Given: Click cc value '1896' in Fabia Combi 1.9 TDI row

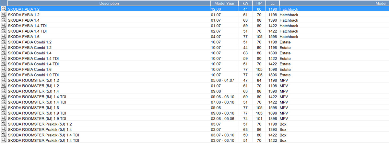Looking at the screenshot, I should (x=273, y=75).
